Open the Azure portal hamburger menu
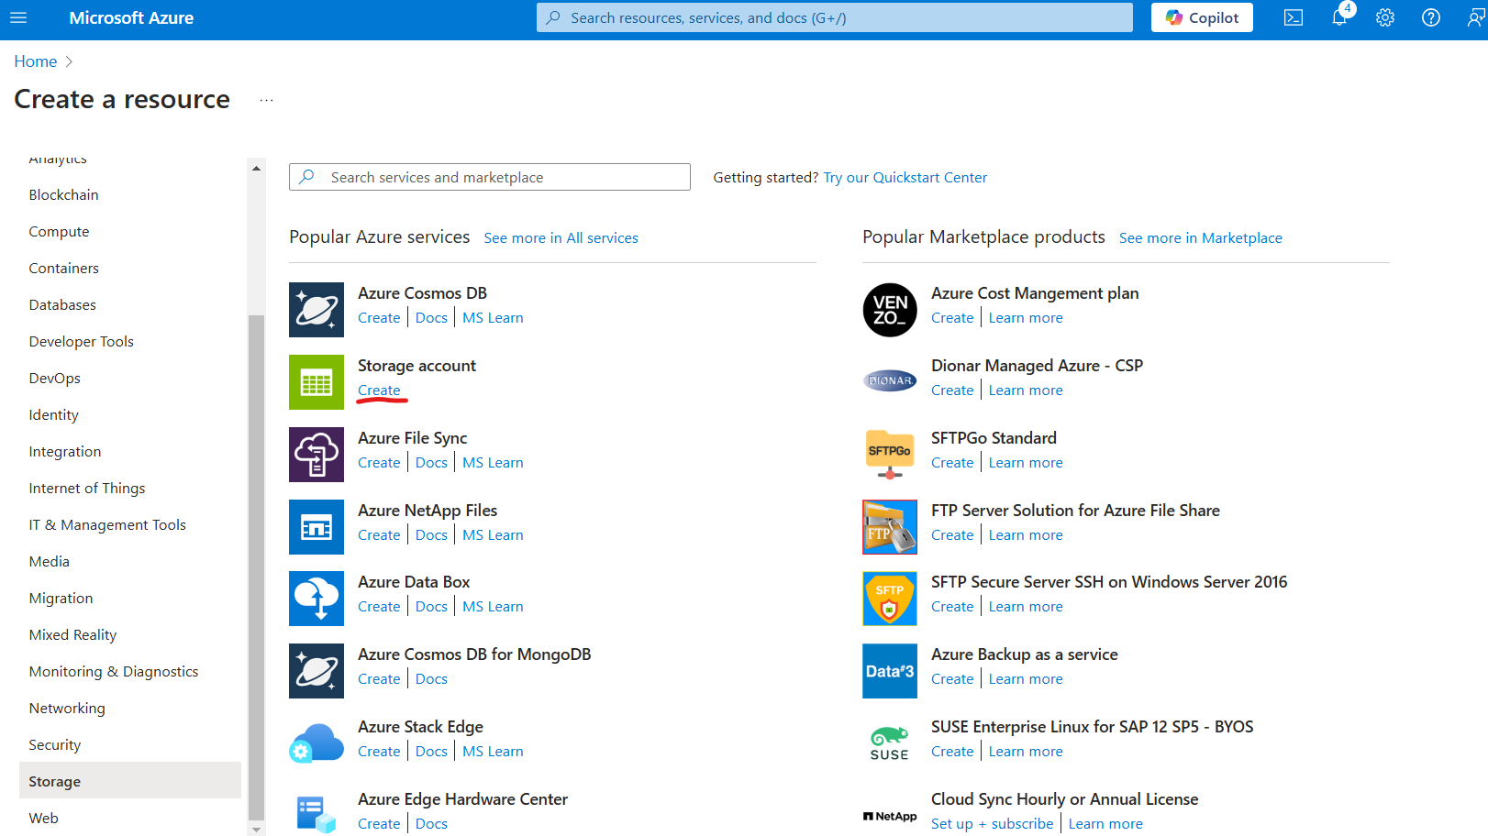This screenshot has width=1488, height=836. (x=18, y=17)
